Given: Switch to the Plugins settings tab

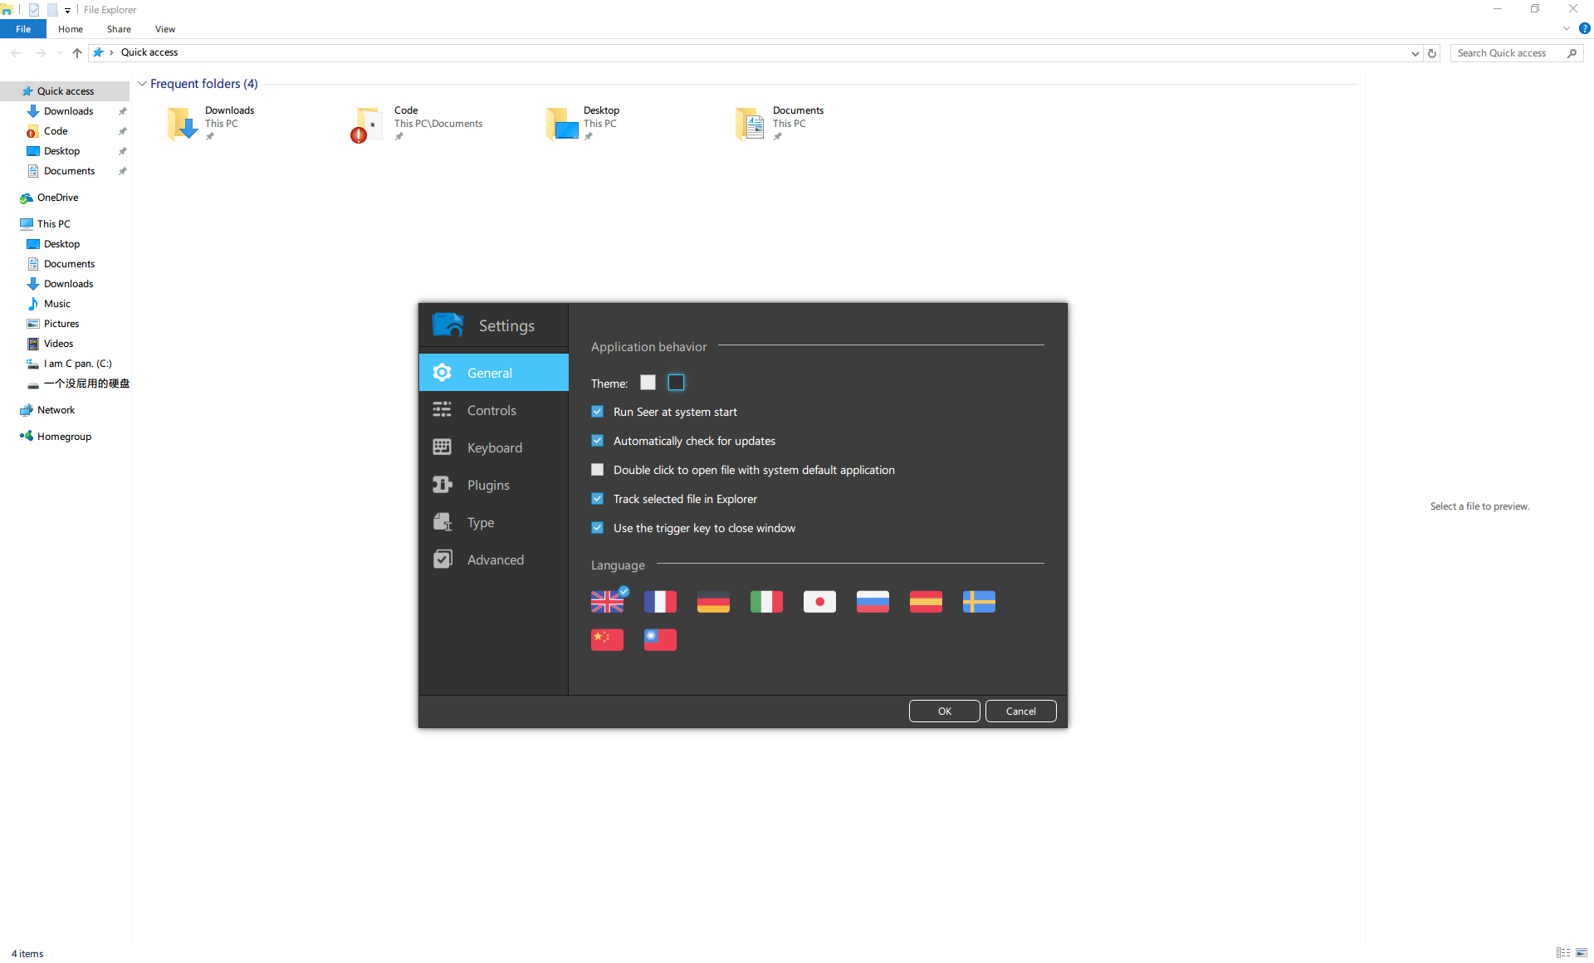Looking at the screenshot, I should click(488, 485).
